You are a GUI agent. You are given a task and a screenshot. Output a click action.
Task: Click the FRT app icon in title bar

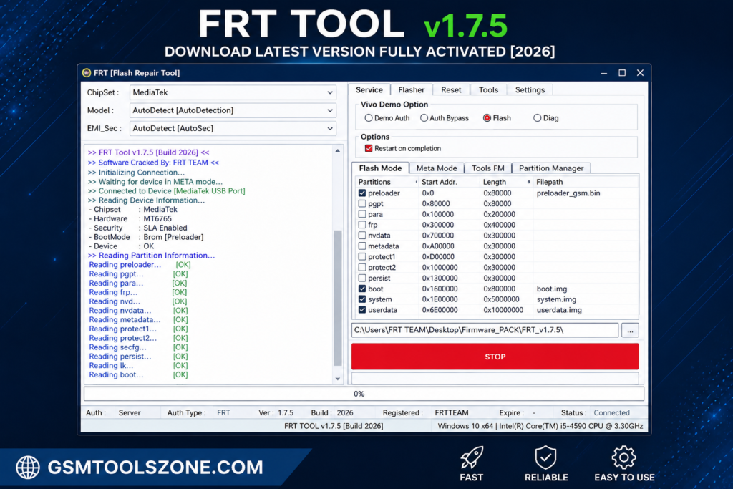[x=87, y=73]
